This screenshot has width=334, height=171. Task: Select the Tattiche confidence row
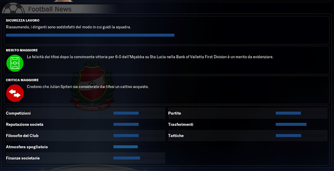(x=248, y=136)
